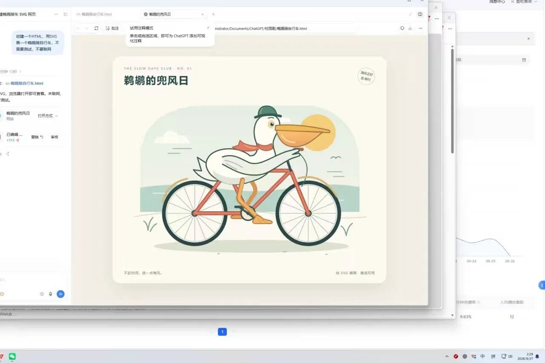Open the preview toolbar more-options menu
This screenshot has width=545, height=363.
pyautogui.click(x=421, y=28)
